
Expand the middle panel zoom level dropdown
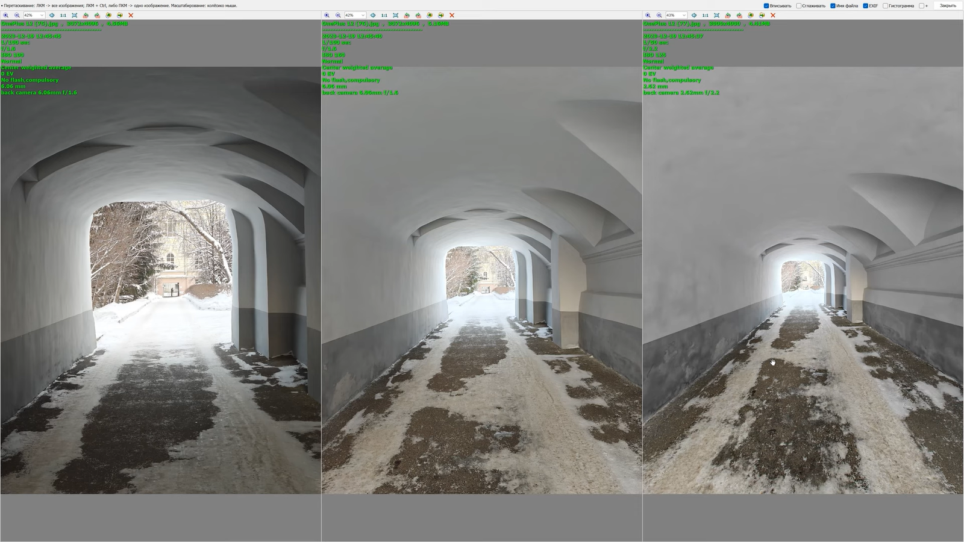pos(363,15)
